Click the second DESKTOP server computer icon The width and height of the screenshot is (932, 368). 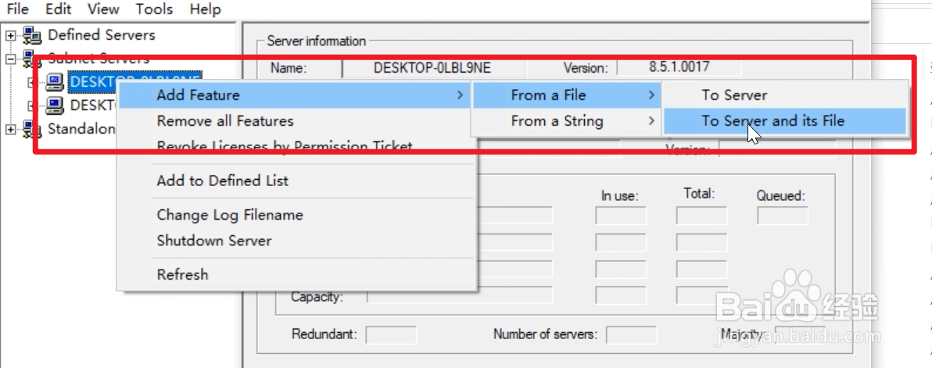click(55, 105)
